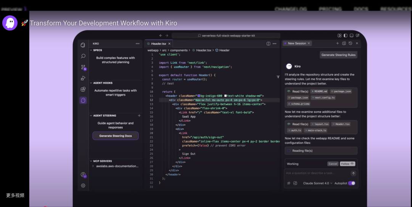Toggle the primary side bar layout icon
412x207 pixels.
tap(346, 36)
